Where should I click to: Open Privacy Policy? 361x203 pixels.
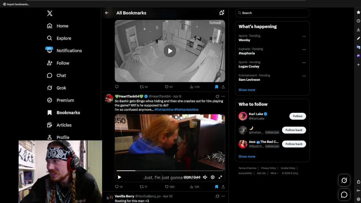[268, 168]
